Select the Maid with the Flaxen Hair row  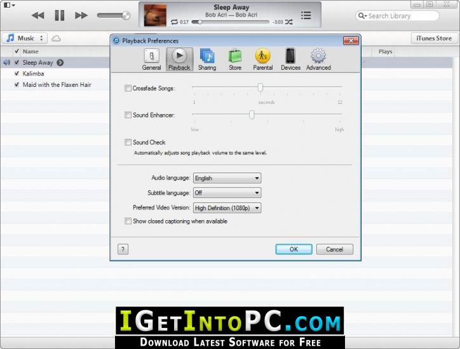point(55,84)
